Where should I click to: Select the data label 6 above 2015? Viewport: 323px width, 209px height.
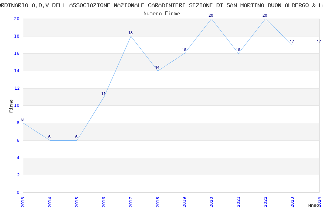pyautogui.click(x=76, y=137)
